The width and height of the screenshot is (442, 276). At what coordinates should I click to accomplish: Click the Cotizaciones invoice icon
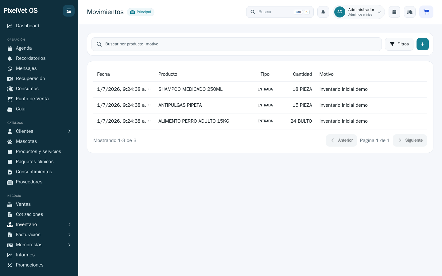[x=10, y=215]
